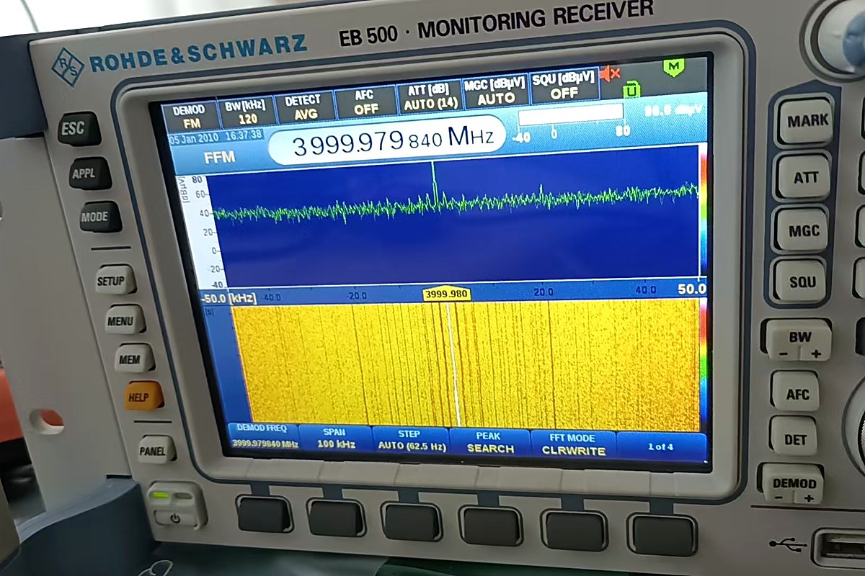Click the MARK key
The width and height of the screenshot is (865, 576).
point(807,120)
